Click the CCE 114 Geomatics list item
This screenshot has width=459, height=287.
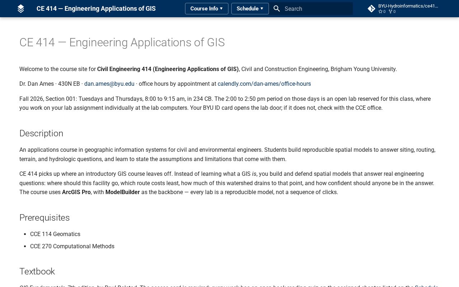pos(55,234)
